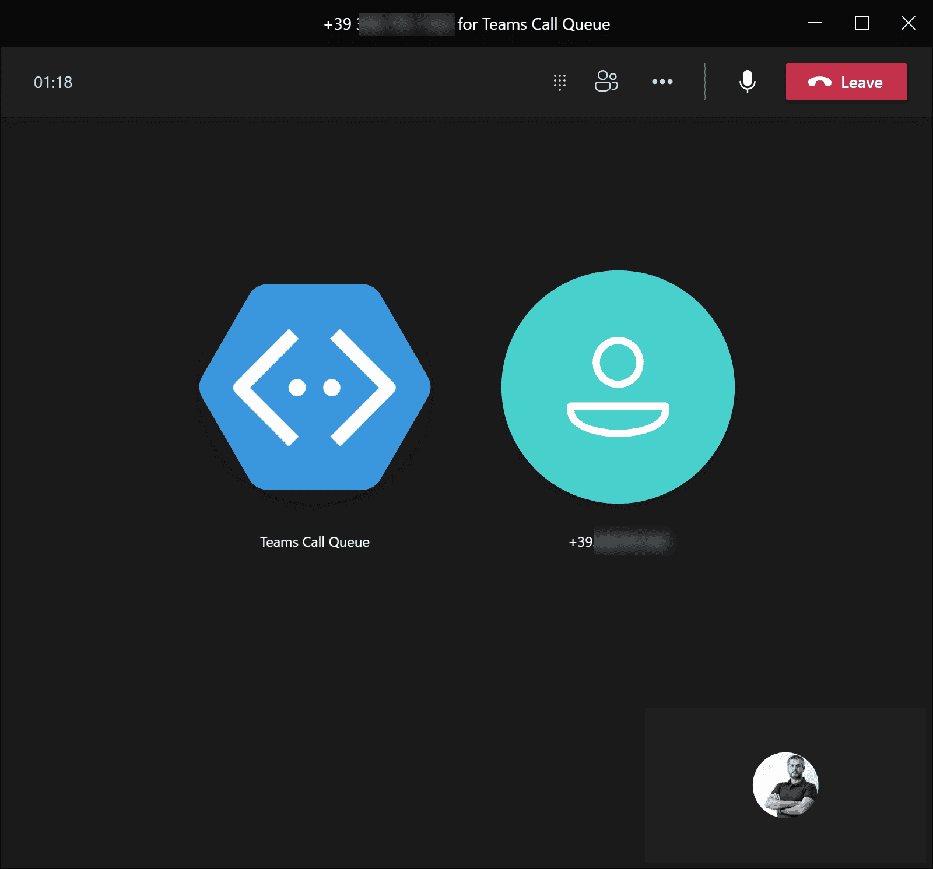Open the dial pad keypad
This screenshot has height=869, width=933.
coord(559,82)
